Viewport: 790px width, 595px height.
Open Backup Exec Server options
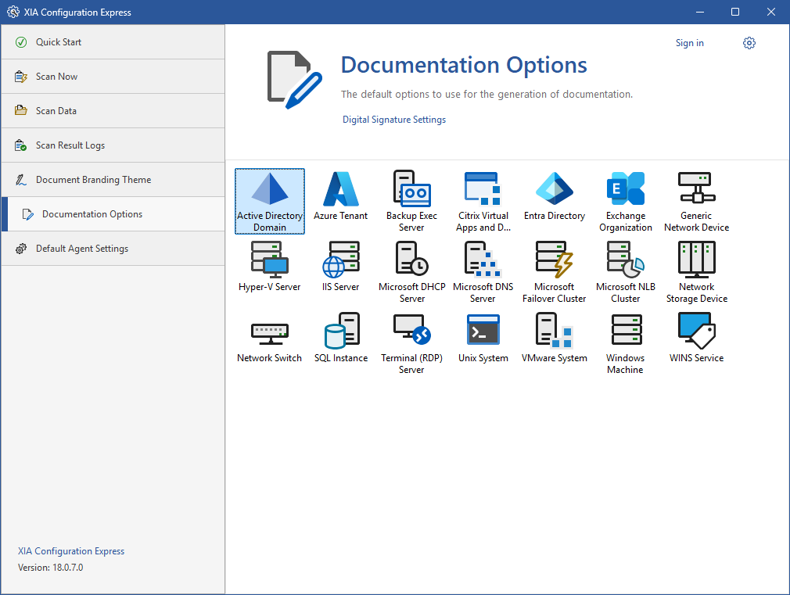pos(411,200)
